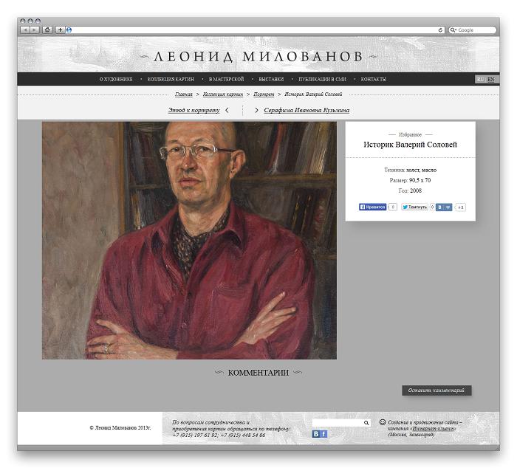Click the Twitter Tweet button
The width and height of the screenshot is (517, 468).
[414, 207]
